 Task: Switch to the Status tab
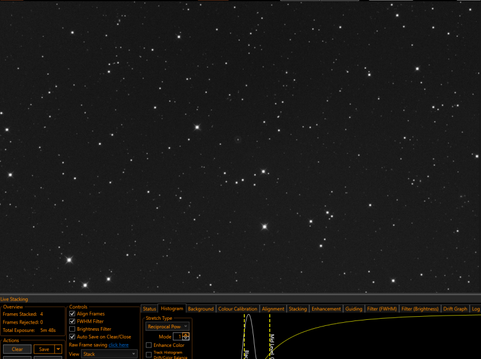[x=149, y=309]
